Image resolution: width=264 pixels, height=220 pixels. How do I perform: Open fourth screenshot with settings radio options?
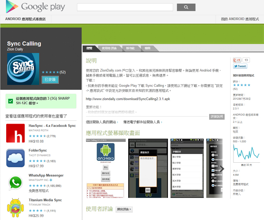pos(214,168)
